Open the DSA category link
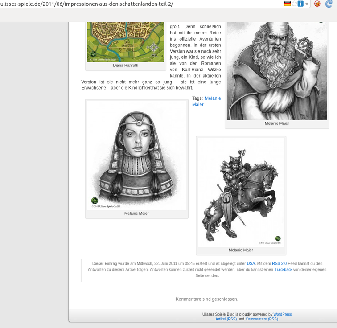This screenshot has height=328, width=337. [251, 263]
